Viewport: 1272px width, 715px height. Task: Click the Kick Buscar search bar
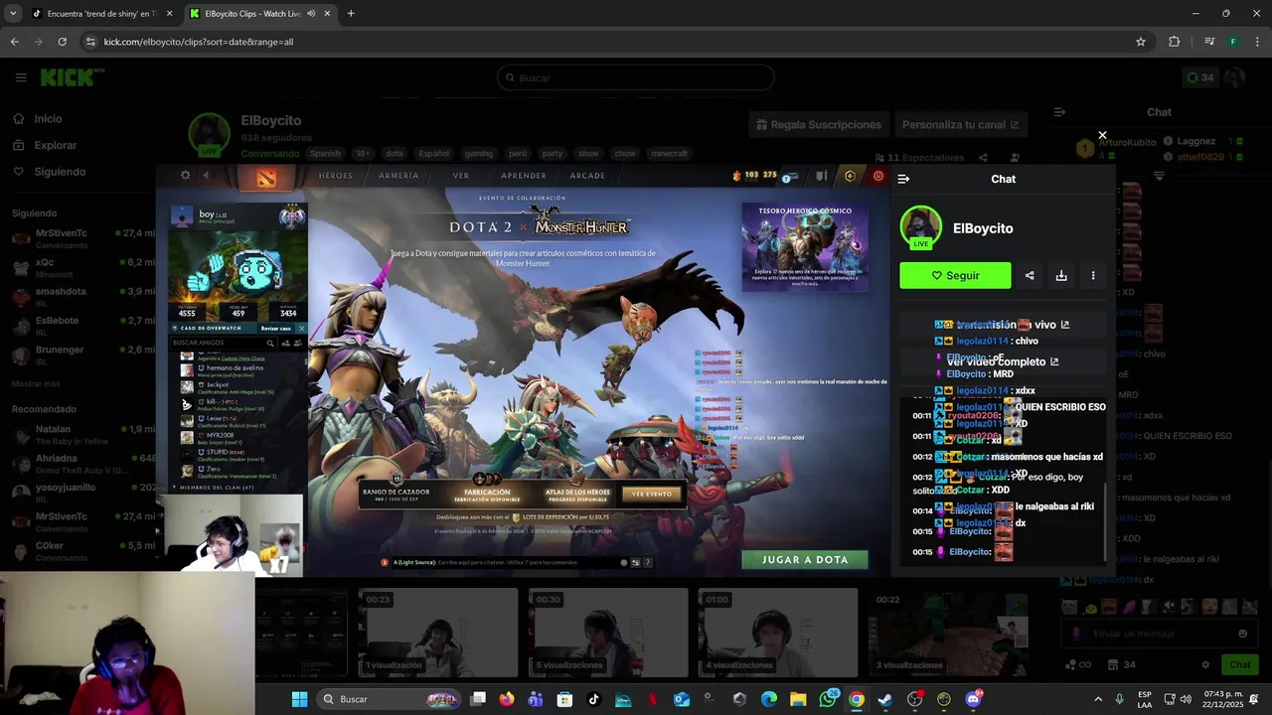tap(636, 77)
